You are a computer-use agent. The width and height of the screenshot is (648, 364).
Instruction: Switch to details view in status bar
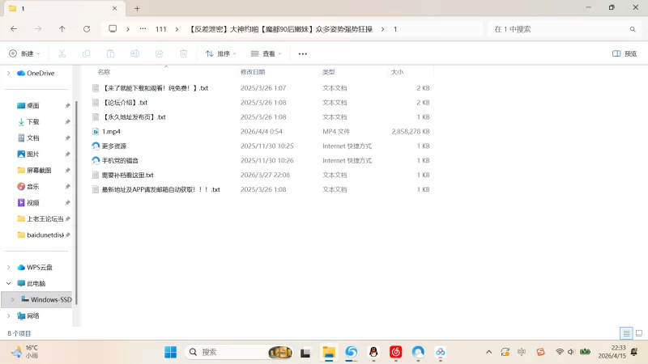(626, 333)
